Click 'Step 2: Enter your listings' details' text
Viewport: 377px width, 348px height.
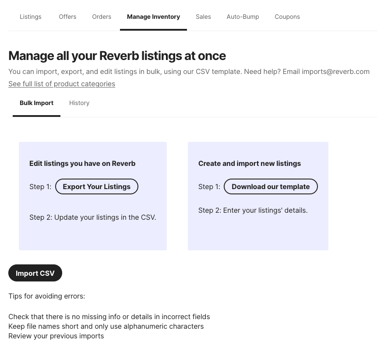253,210
